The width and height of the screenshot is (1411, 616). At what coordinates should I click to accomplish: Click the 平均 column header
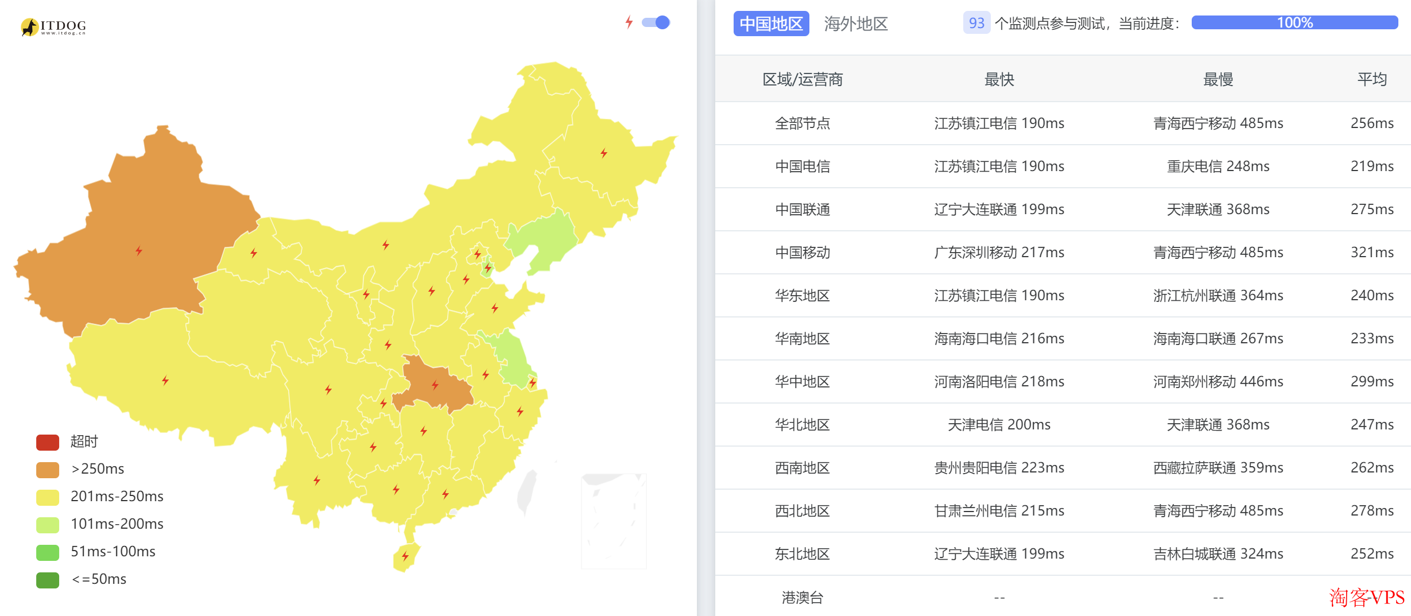tap(1372, 79)
